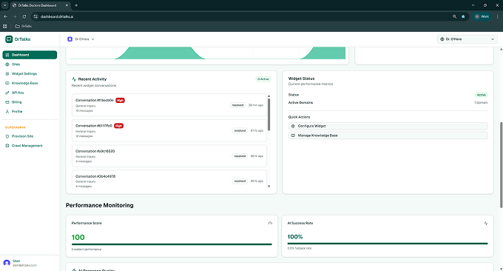Click the Performance Monitoring heading
This screenshot has height=271, width=503.
[x=99, y=205]
